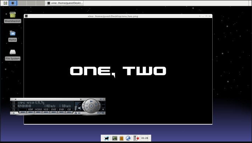Open the window menu of the xine video window

[x=26, y=16]
